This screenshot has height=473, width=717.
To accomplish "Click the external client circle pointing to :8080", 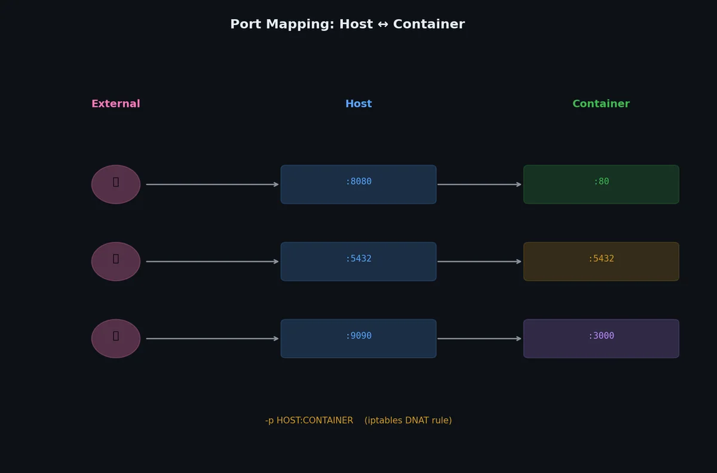I will (116, 184).
